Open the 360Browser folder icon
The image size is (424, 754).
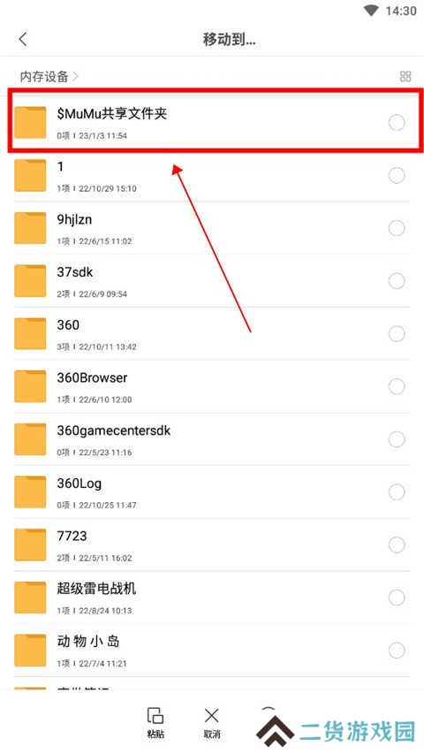coord(30,386)
